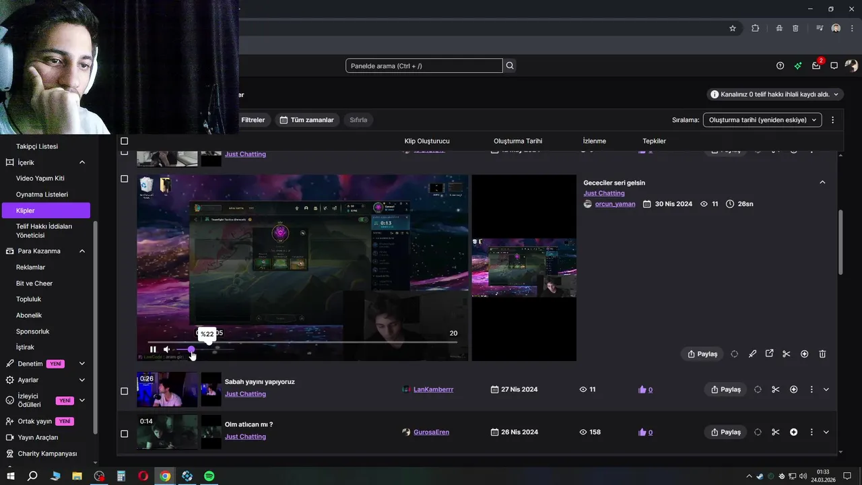Click the Sabah yayını yapıyoruz clip thumbnail
Viewport: 862px width, 485px height.
point(167,389)
